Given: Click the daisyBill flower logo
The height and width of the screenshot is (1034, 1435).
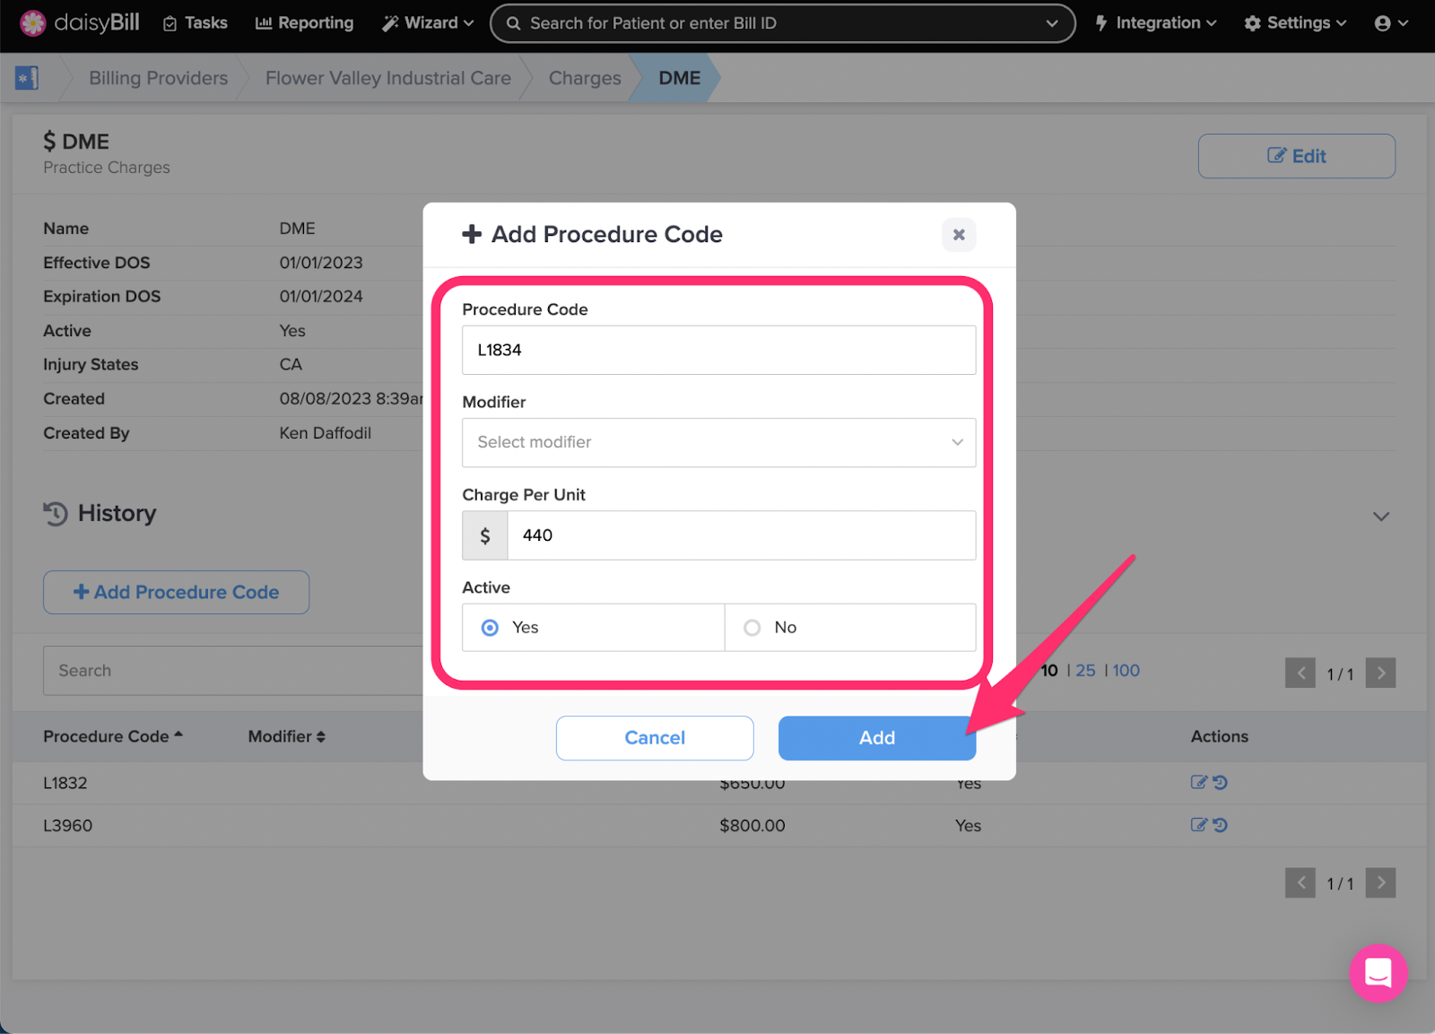Looking at the screenshot, I should click(x=33, y=23).
